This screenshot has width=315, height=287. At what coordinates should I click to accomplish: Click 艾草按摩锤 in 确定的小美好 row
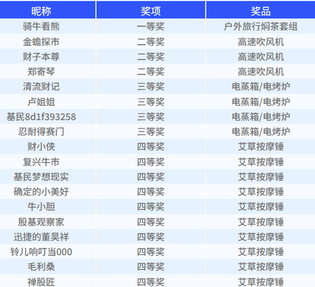pyautogui.click(x=261, y=192)
